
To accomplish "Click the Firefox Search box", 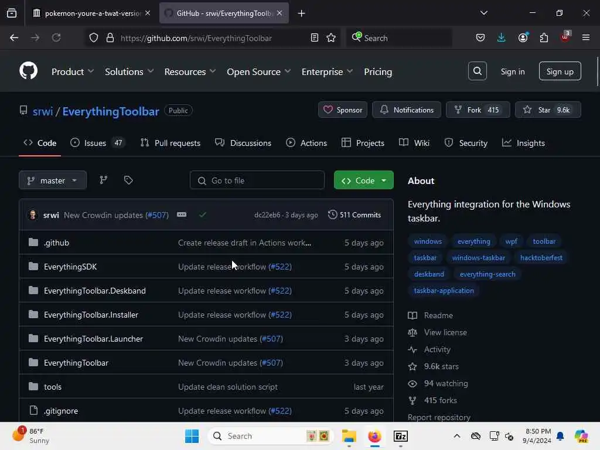I will pyautogui.click(x=399, y=38).
